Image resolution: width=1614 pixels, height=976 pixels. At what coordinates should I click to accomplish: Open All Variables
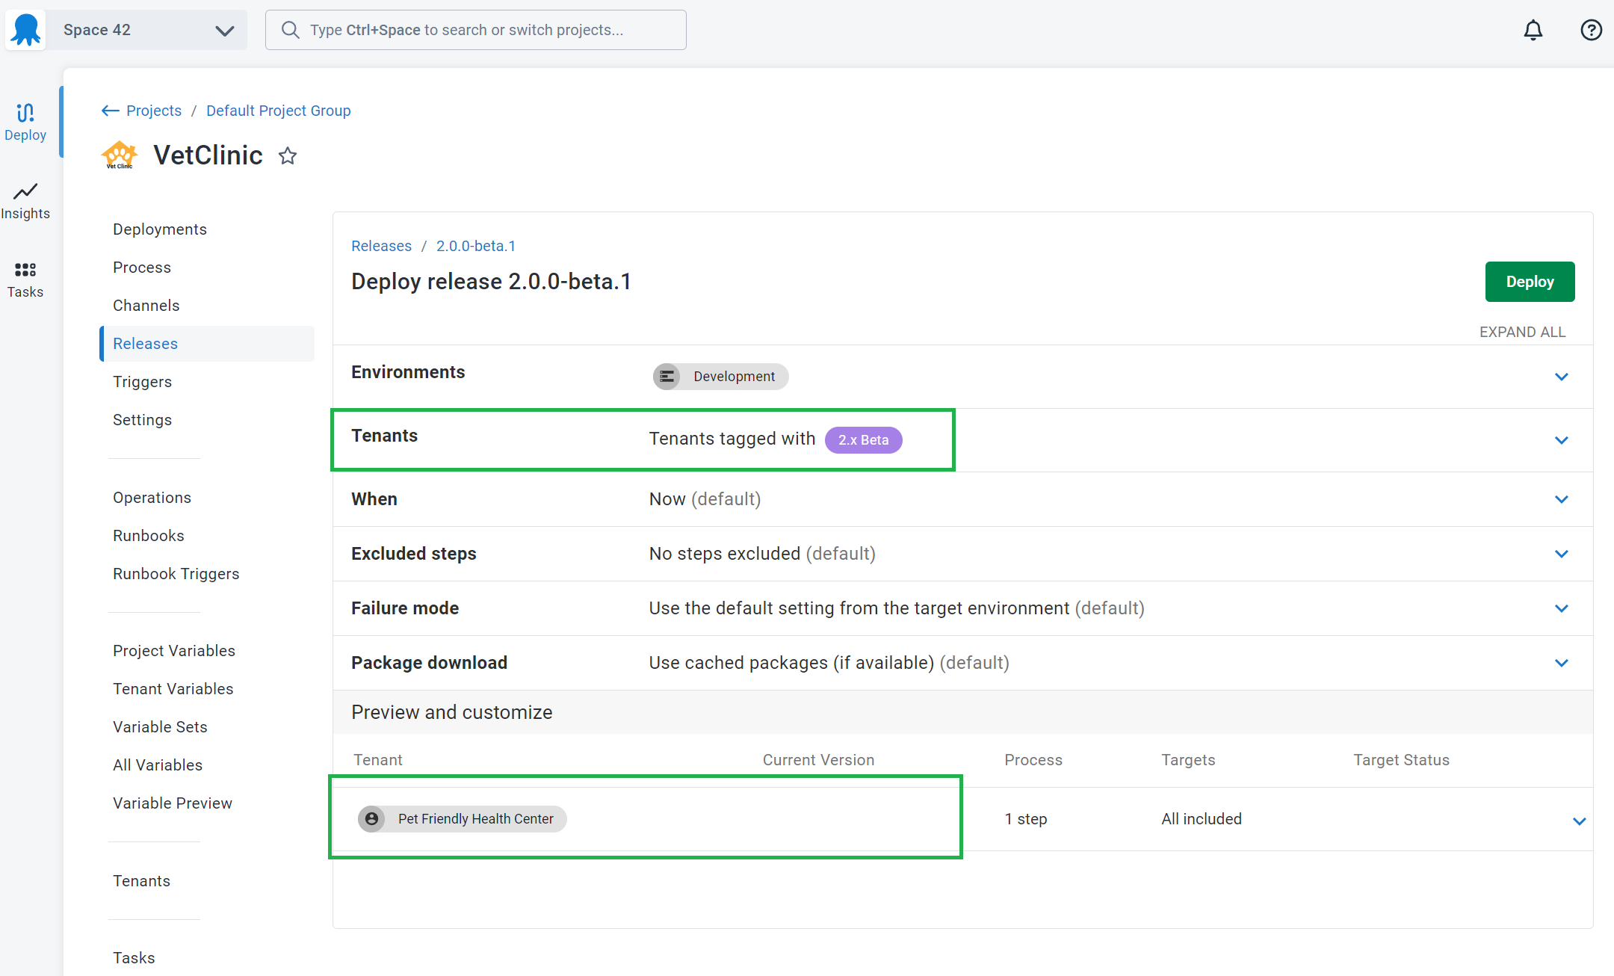click(158, 765)
